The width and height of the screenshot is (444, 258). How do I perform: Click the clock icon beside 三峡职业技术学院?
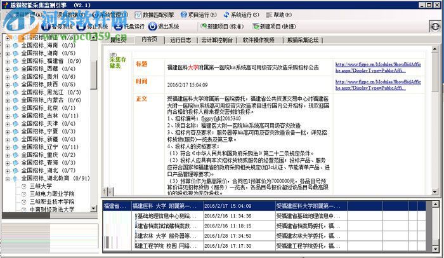(x=24, y=202)
